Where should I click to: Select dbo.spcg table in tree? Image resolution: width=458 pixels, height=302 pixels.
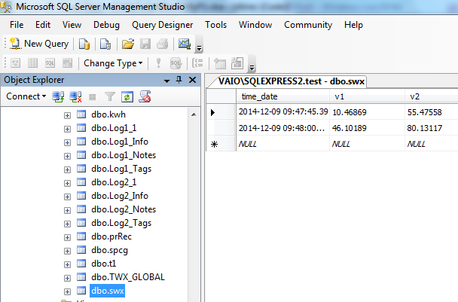click(109, 250)
